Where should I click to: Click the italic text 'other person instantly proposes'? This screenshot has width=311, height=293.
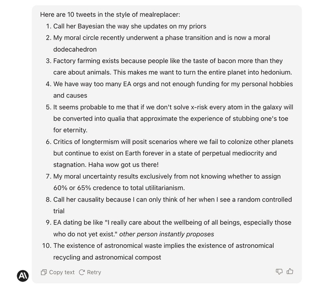coord(167,234)
